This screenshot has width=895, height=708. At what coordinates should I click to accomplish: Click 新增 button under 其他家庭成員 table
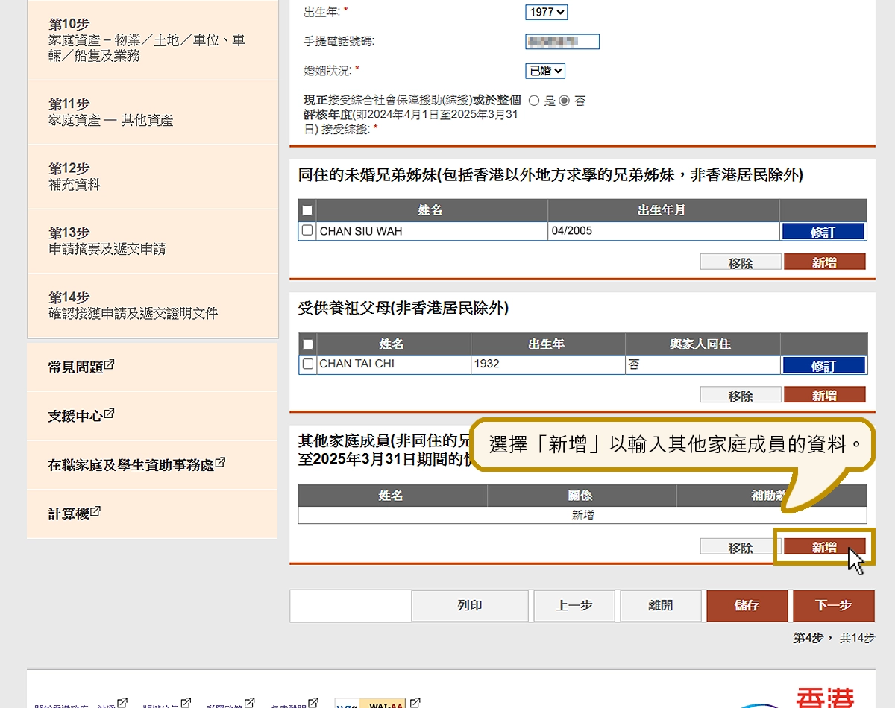(825, 547)
